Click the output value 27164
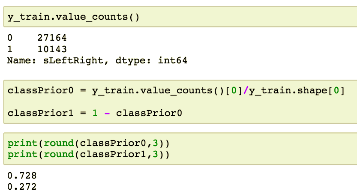Screen dimensions: 357x194 click(52, 38)
